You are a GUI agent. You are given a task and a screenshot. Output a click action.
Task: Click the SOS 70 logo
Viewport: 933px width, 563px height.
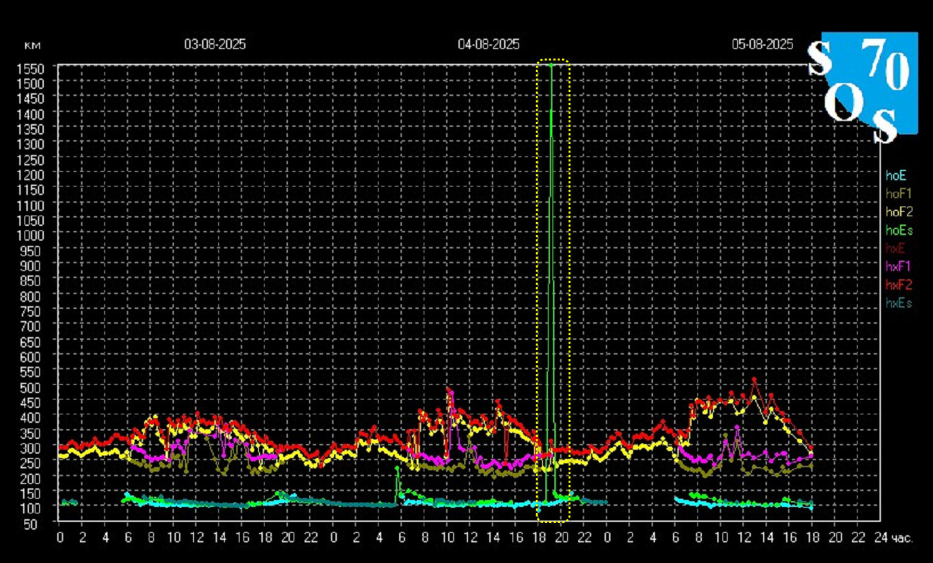pyautogui.click(x=863, y=84)
